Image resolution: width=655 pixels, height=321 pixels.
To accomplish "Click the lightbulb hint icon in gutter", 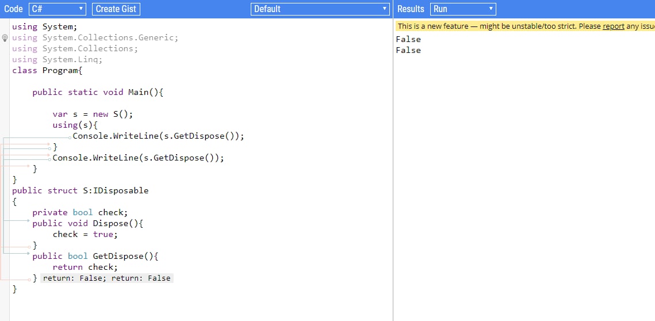I will click(x=5, y=38).
